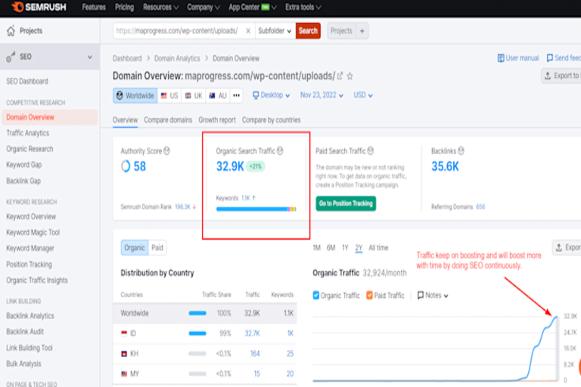Open external link icon next to domain
Viewport: 581px width, 387px height.
[340, 76]
